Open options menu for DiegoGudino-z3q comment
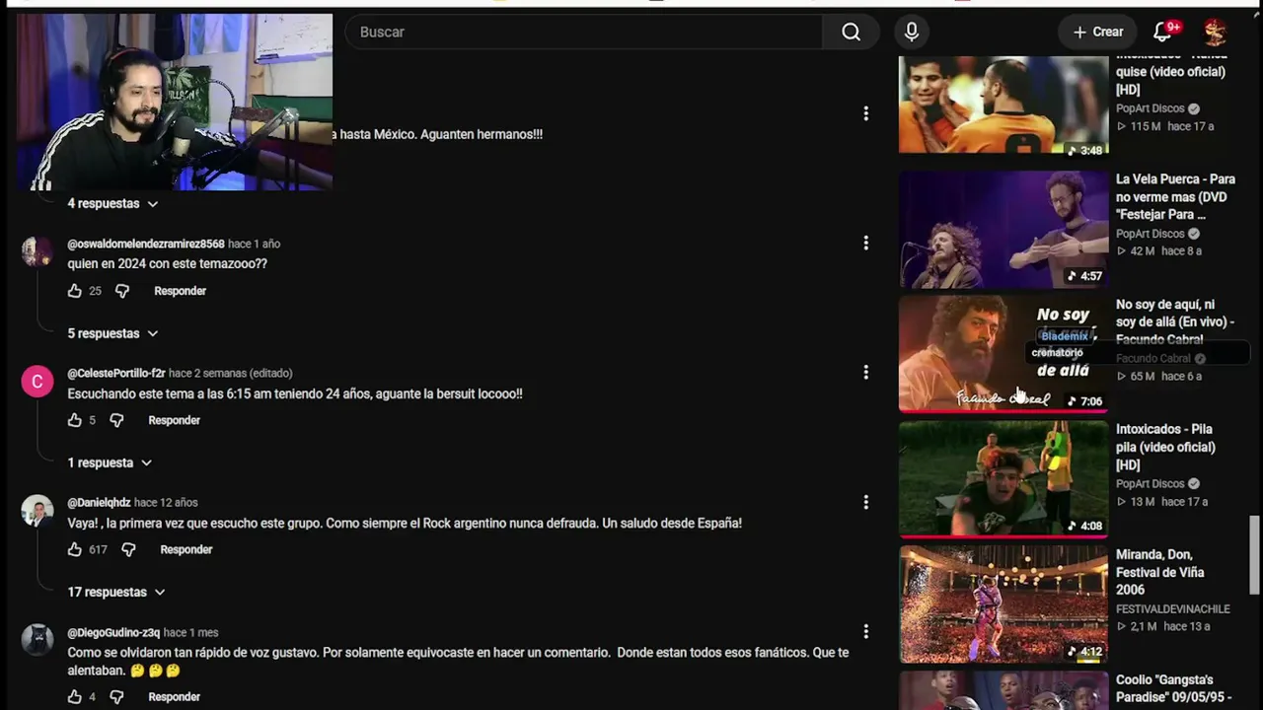The image size is (1263, 710). point(865,631)
